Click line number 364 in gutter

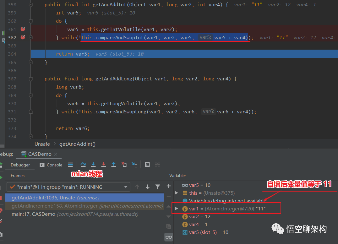pos(12,54)
